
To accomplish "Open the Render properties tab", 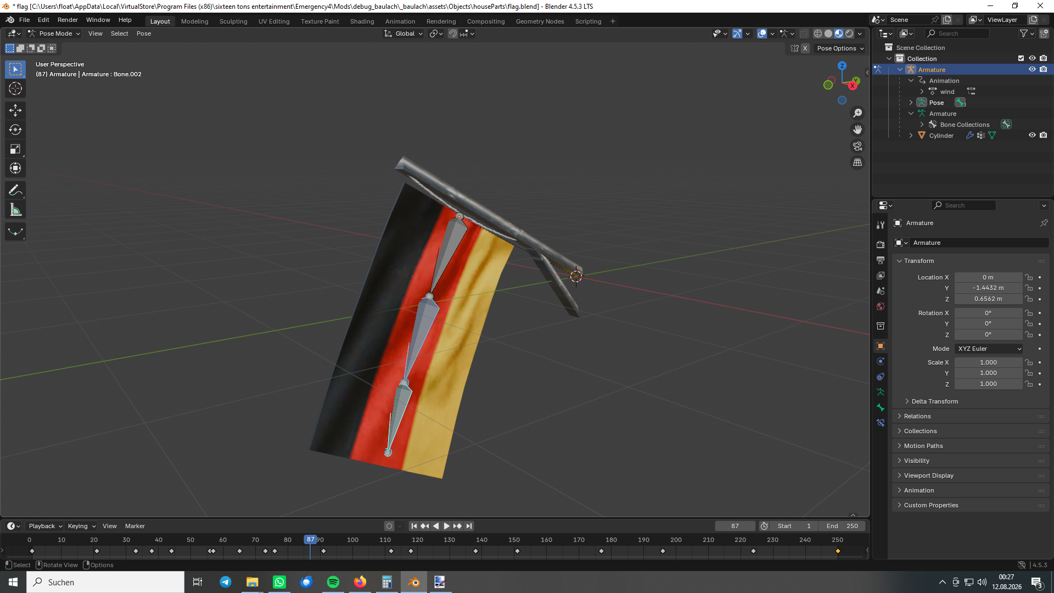I will point(881,244).
